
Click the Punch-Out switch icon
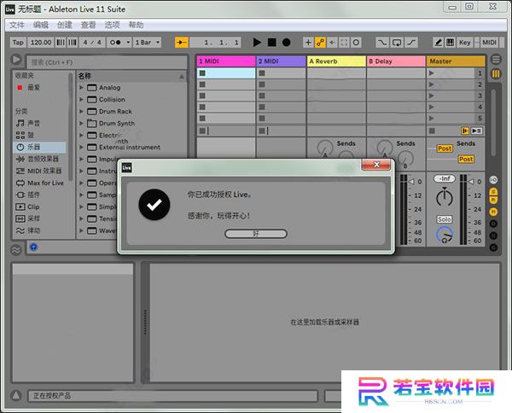[411, 42]
